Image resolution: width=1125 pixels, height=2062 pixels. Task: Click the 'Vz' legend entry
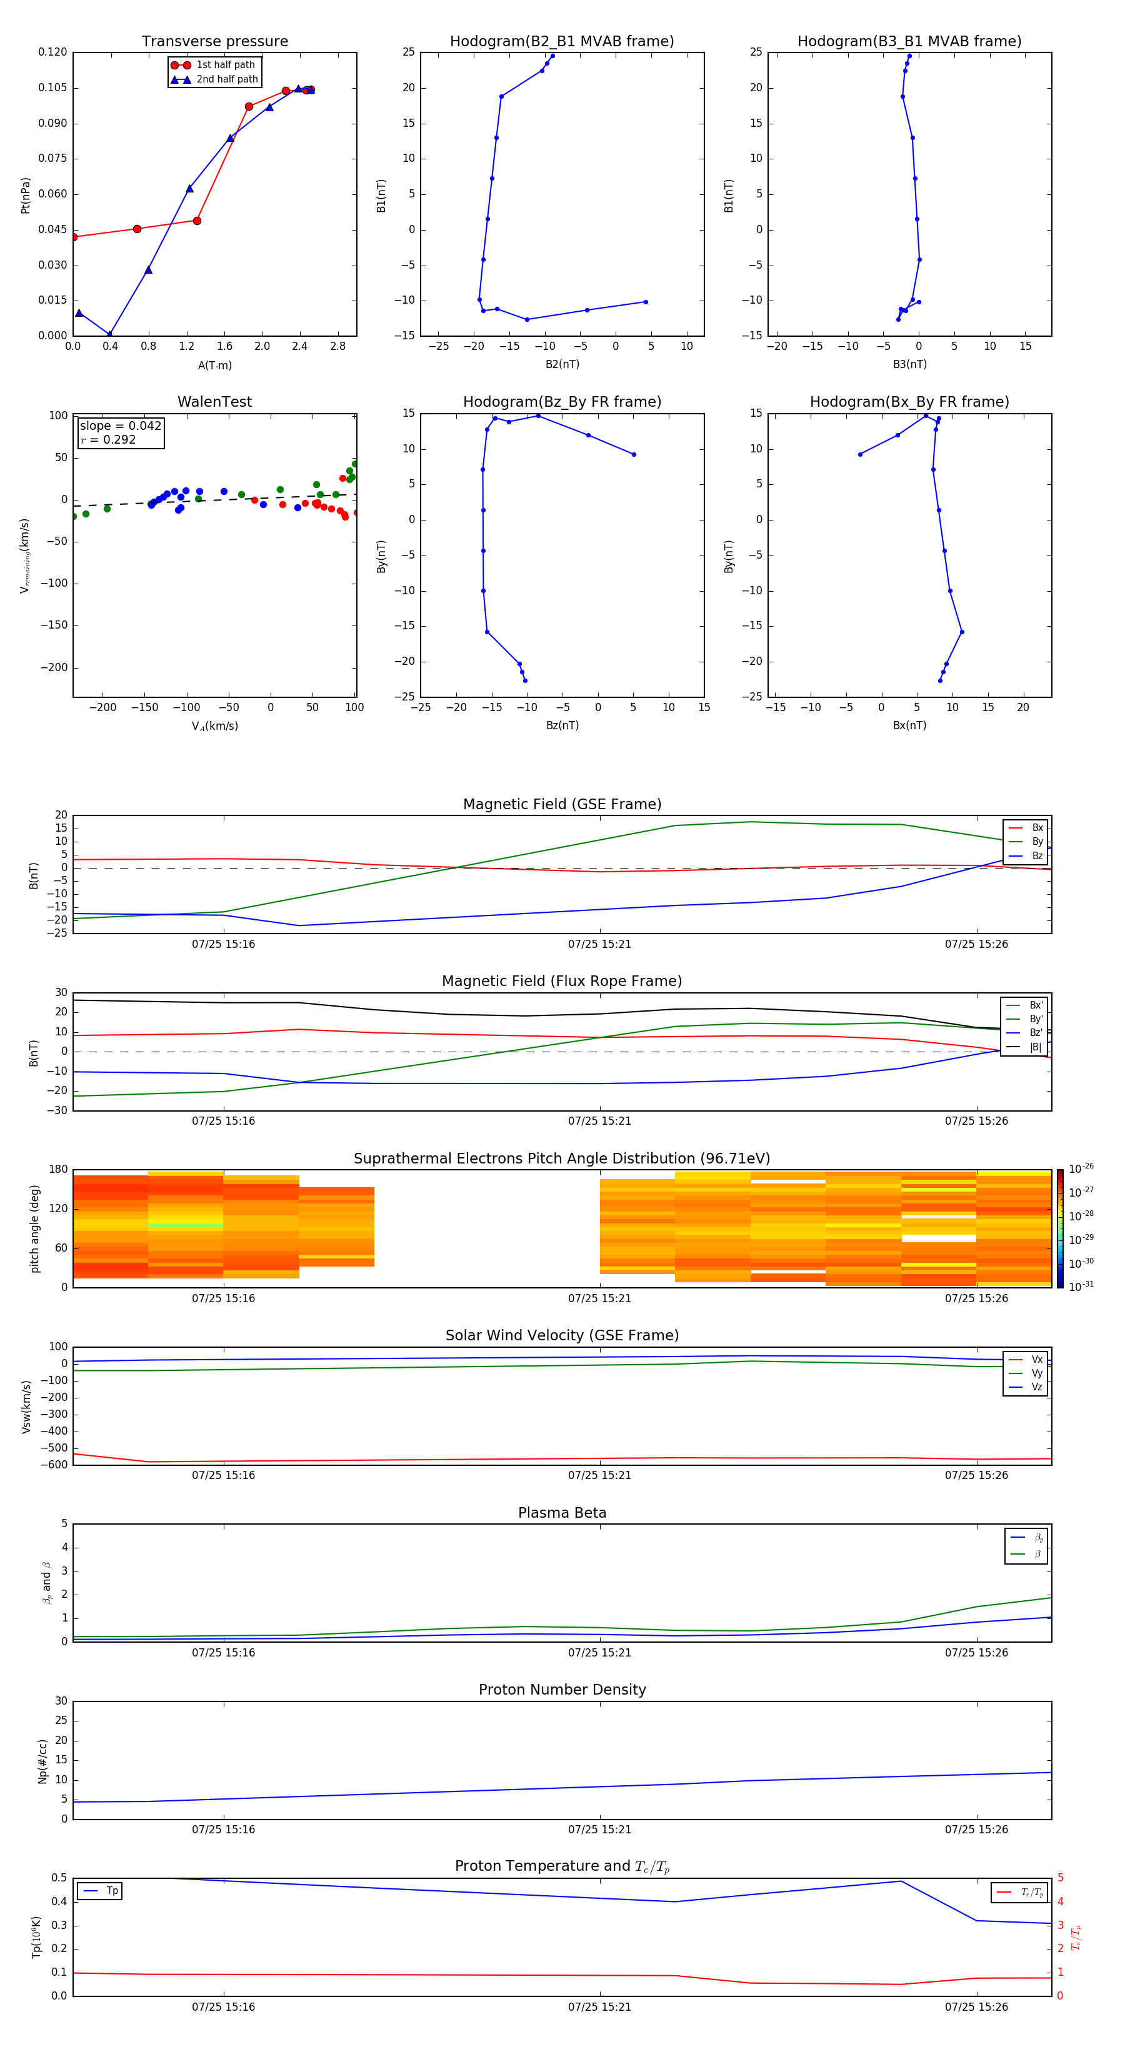pos(1026,1387)
